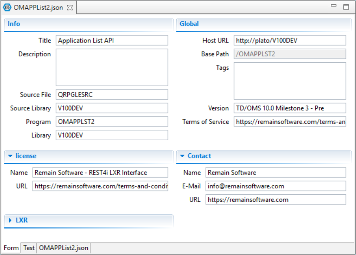Click the Contact E-Mail field
The image size is (356, 255).
point(276,186)
